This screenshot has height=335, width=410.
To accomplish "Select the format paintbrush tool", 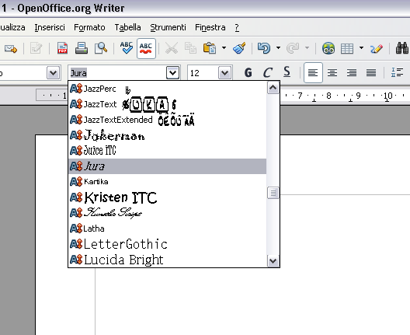I will point(239,48).
